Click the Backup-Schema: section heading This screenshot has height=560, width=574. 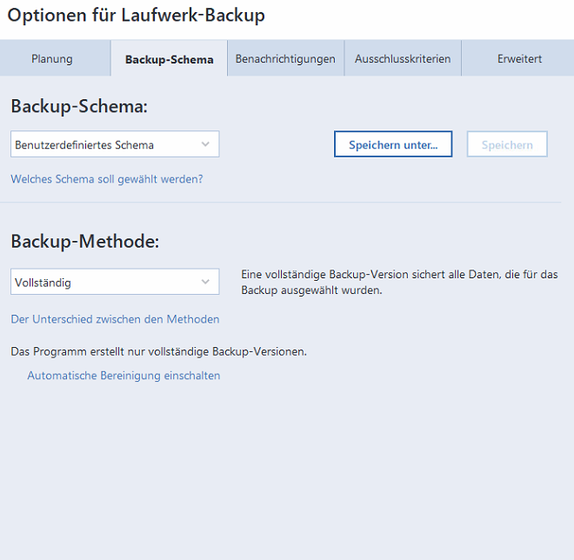[79, 106]
